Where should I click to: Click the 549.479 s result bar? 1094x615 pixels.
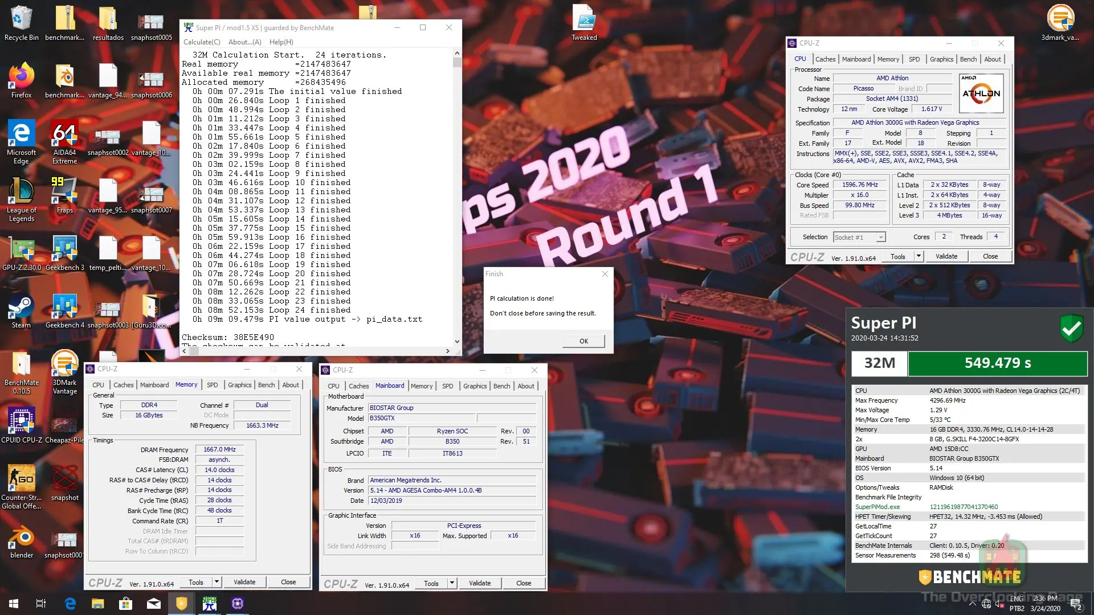click(x=997, y=363)
